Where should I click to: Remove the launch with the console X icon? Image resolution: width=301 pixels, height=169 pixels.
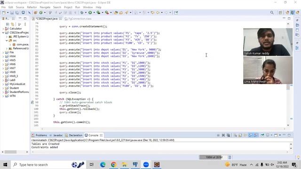pyautogui.click(x=223, y=135)
